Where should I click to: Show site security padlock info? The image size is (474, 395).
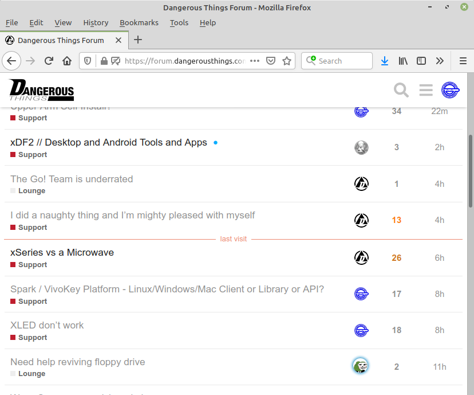104,61
